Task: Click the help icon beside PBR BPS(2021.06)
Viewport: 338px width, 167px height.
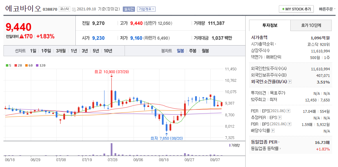Action: (290, 124)
